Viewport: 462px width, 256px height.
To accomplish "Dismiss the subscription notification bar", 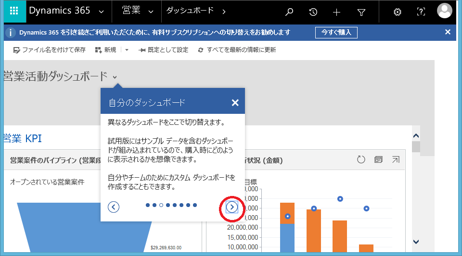I will click(448, 32).
